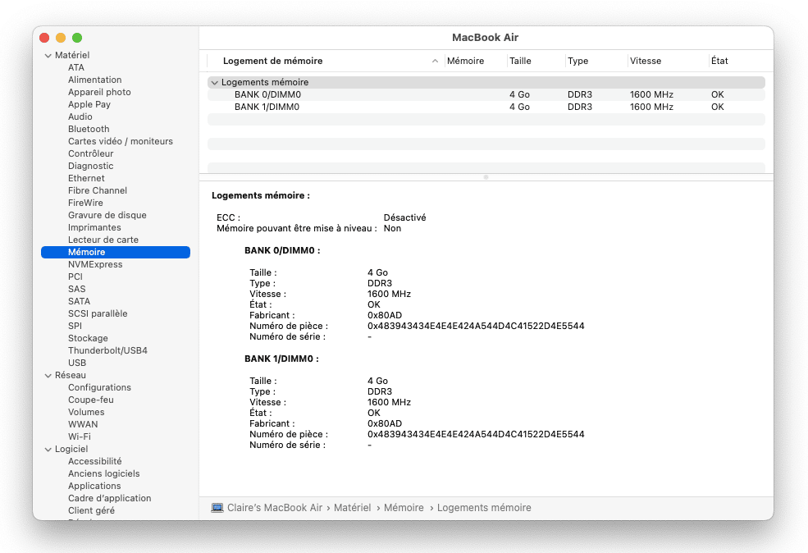Select Bluetooth in the sidebar
This screenshot has height=553, width=808.
tap(89, 129)
